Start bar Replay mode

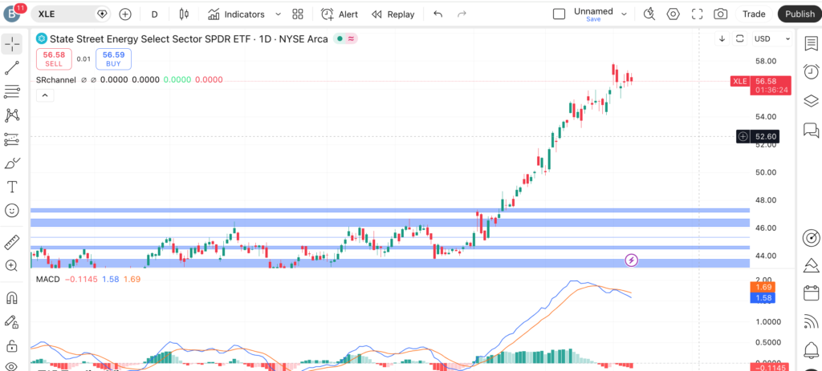click(x=393, y=14)
